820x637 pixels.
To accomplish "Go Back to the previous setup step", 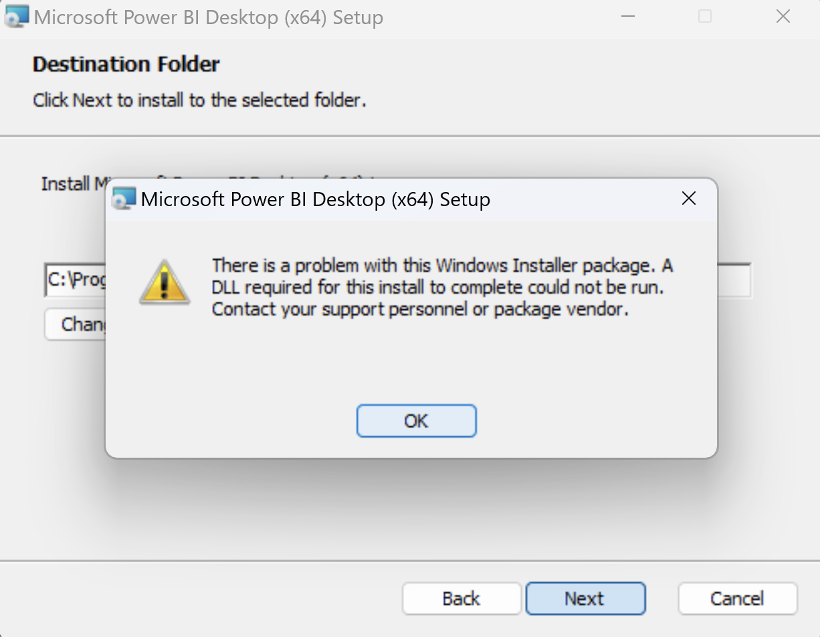I will click(461, 598).
